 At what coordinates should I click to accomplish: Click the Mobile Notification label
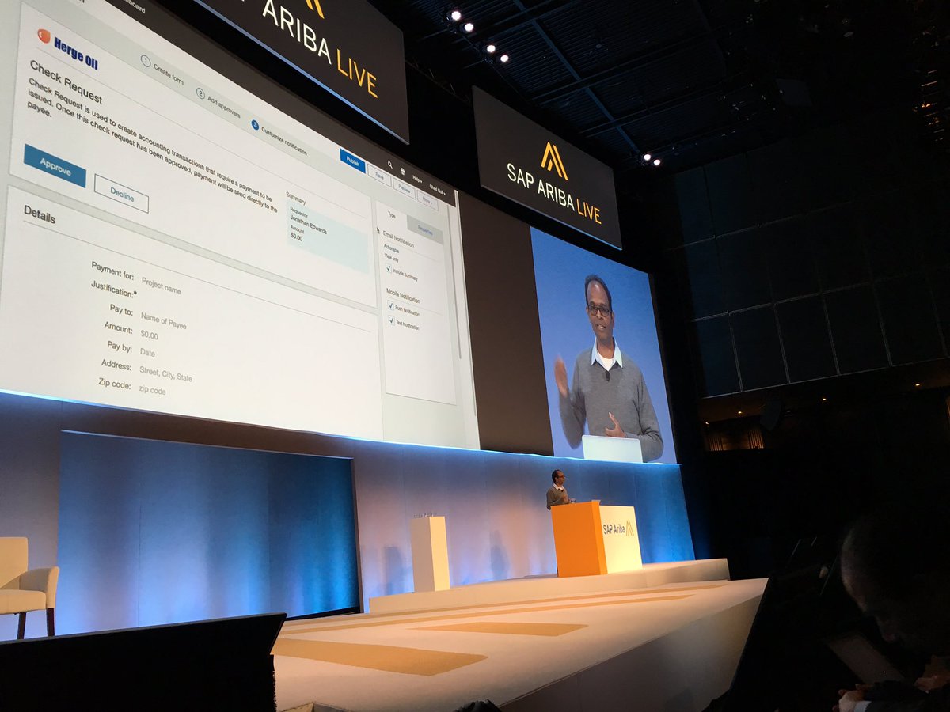click(x=403, y=295)
